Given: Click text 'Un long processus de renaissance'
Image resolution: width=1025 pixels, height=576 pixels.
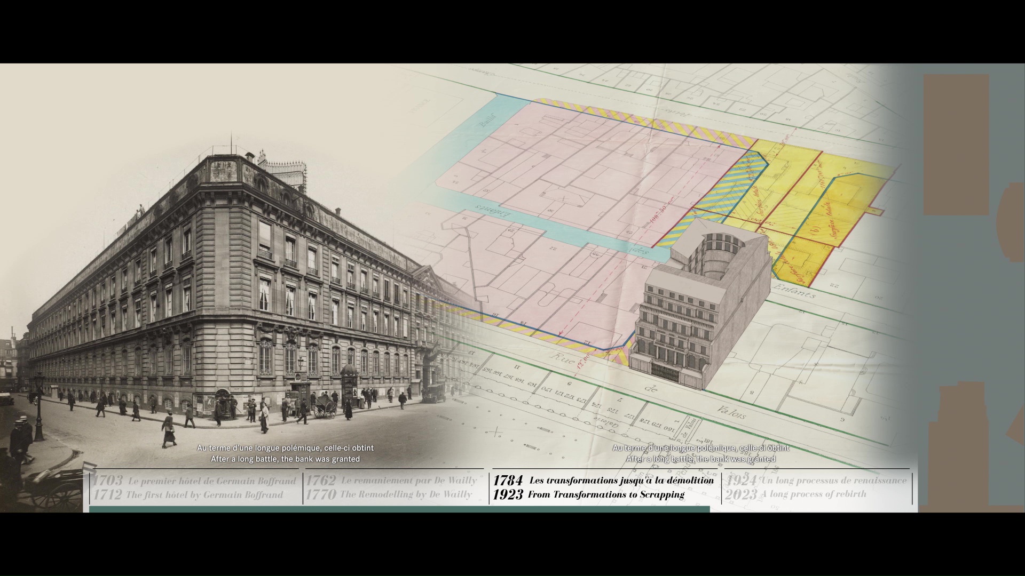Looking at the screenshot, I should (833, 481).
